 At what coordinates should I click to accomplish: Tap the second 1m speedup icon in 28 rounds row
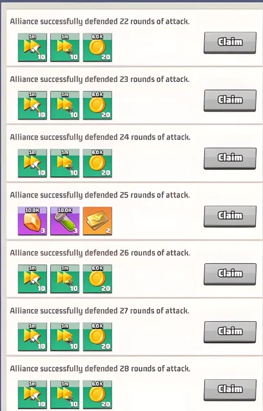point(65,395)
